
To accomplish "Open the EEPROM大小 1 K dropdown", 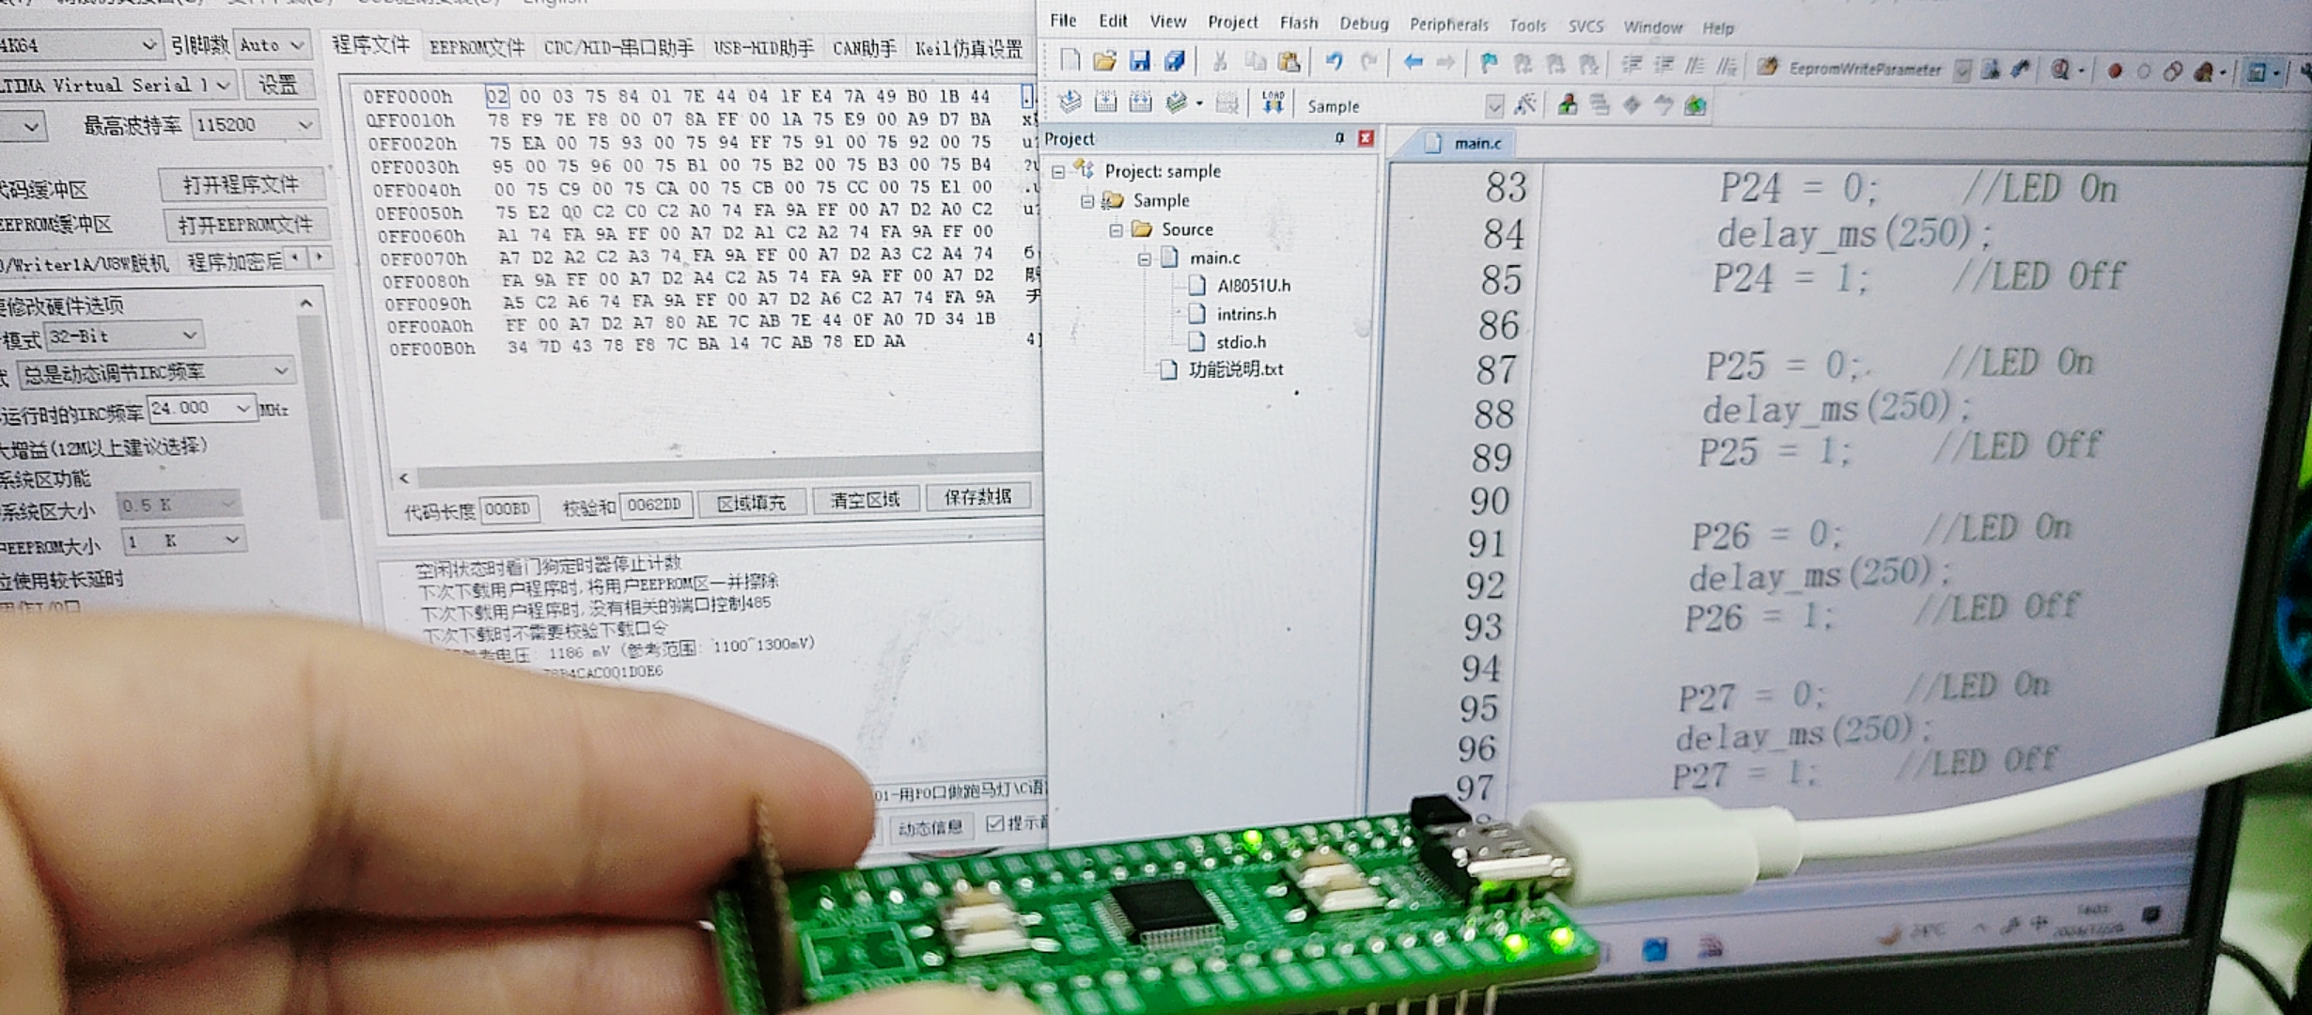I will point(183,540).
